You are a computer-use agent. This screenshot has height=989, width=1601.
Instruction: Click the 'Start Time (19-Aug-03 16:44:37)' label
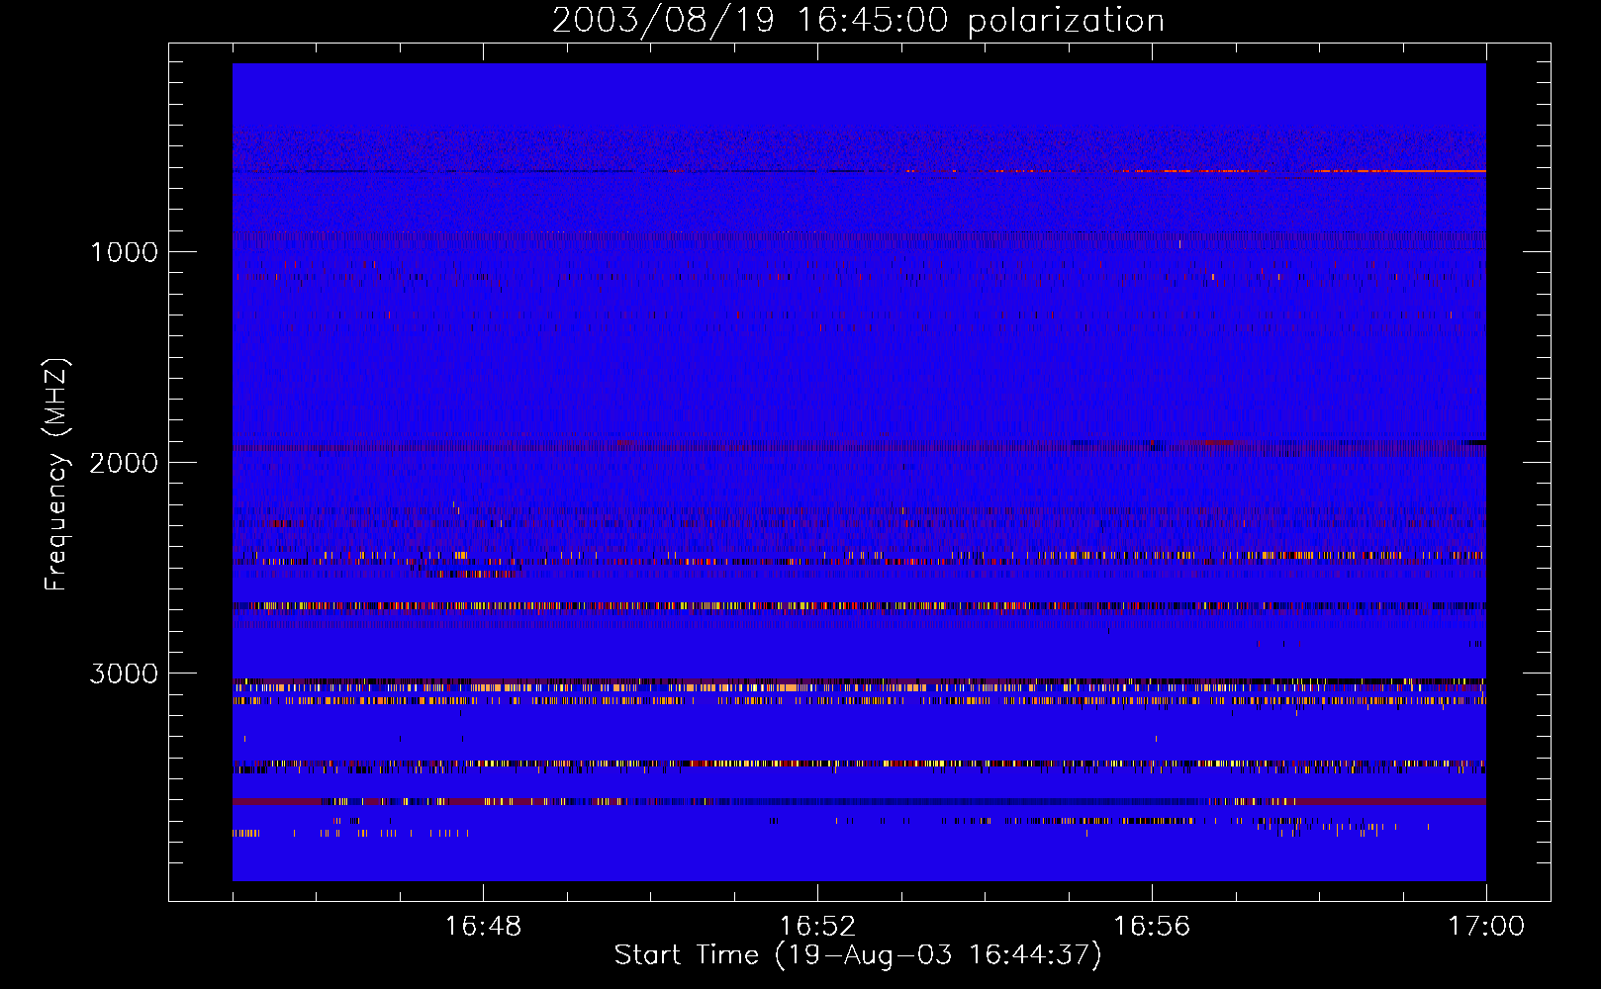click(x=858, y=955)
